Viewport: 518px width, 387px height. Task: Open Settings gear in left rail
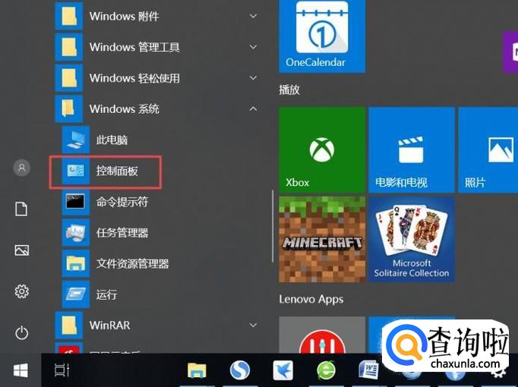pyautogui.click(x=22, y=291)
